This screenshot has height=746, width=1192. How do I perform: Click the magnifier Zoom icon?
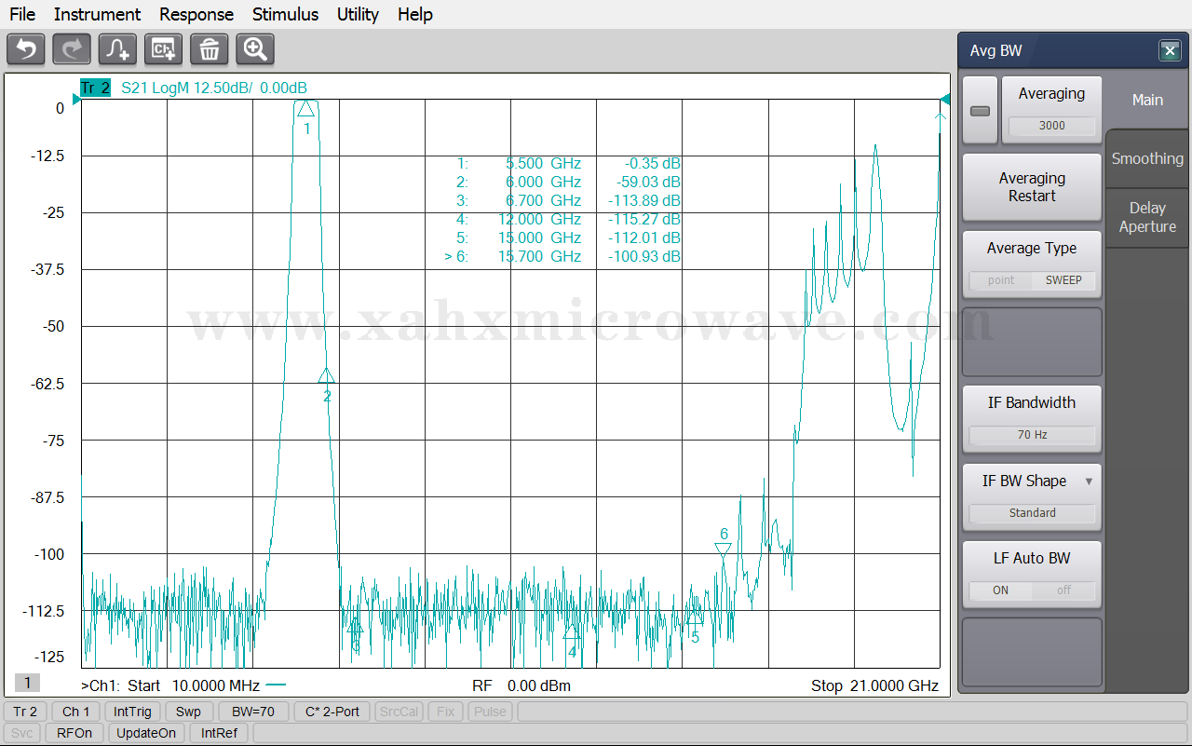point(255,49)
